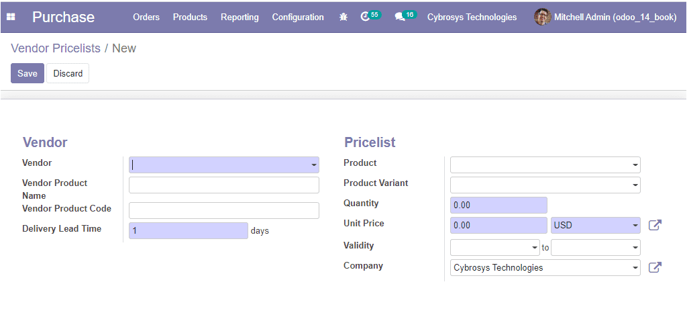This screenshot has width=687, height=319.
Task: Open the apps grid menu icon
Action: [x=11, y=17]
